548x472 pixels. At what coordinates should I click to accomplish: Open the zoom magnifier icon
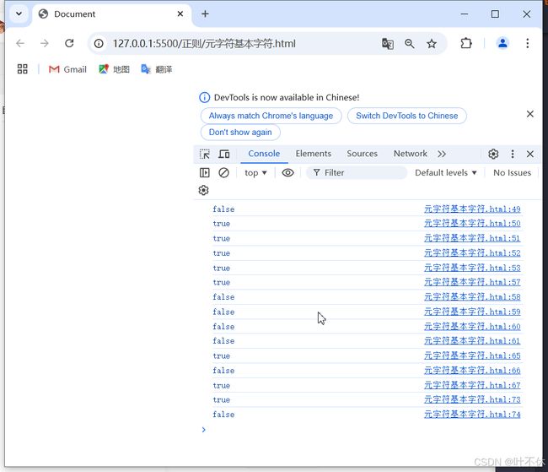(409, 44)
